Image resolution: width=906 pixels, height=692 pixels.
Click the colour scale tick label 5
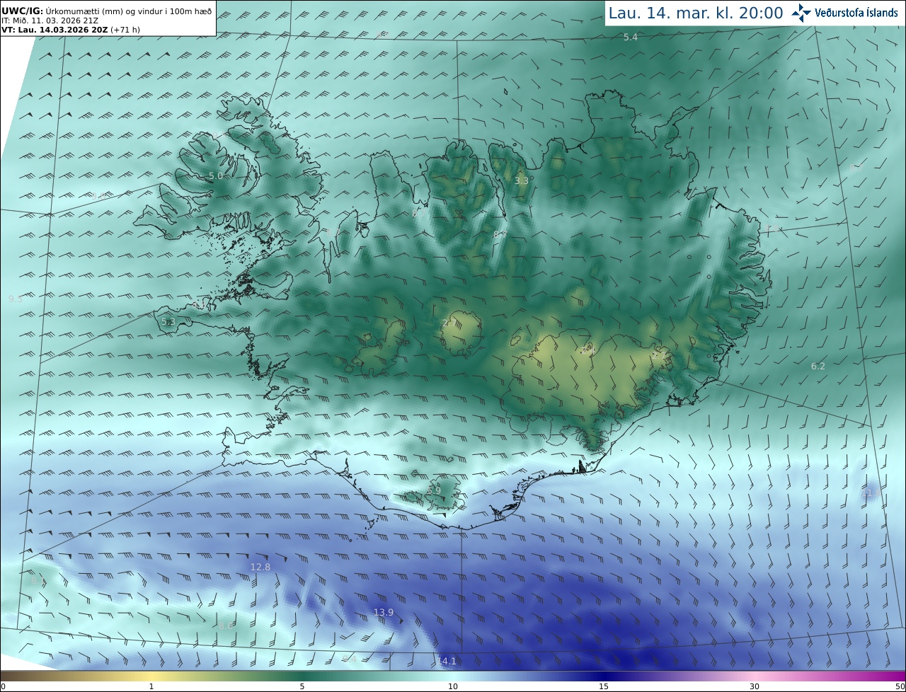point(302,686)
